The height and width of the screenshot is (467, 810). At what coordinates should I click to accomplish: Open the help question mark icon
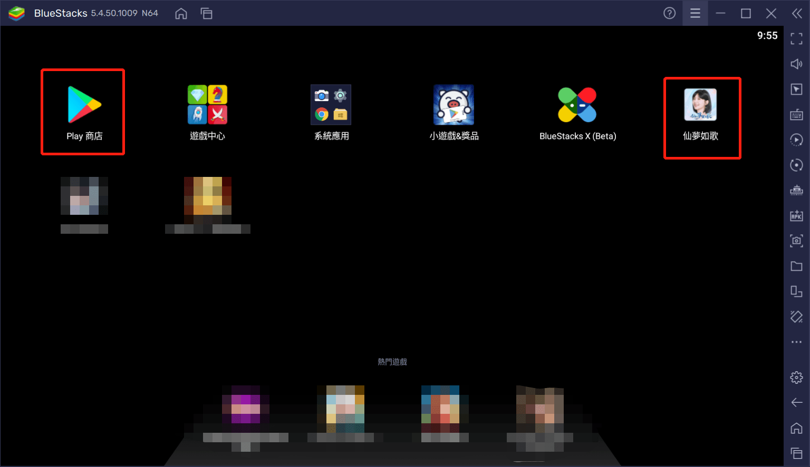(670, 13)
